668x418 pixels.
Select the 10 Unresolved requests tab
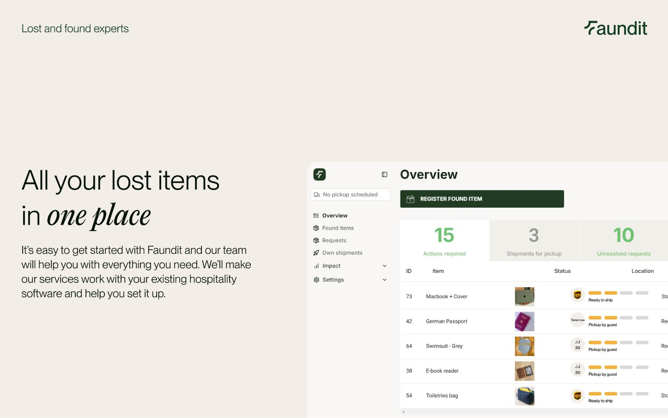(624, 240)
